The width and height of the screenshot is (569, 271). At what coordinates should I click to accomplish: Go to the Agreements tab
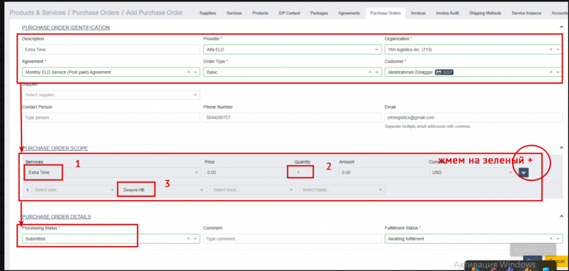[349, 13]
